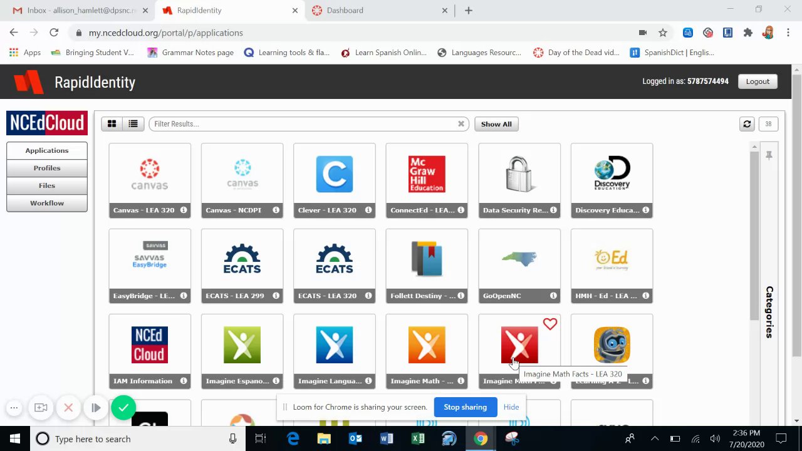
Task: Toggle the Loom camera button
Action: pyautogui.click(x=41, y=408)
